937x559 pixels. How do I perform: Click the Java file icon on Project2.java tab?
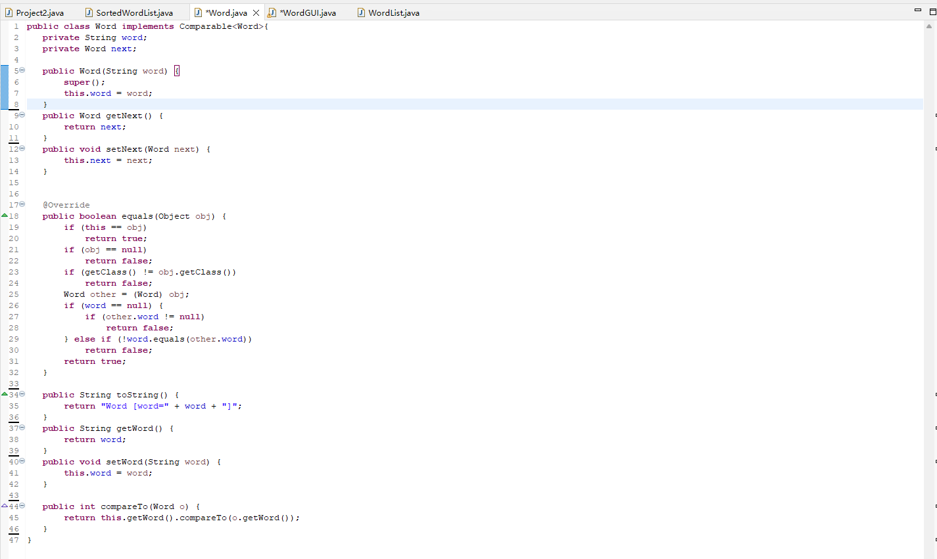(x=7, y=12)
